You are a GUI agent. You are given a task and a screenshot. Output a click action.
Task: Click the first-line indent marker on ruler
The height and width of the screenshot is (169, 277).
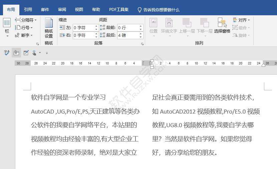[152, 61]
